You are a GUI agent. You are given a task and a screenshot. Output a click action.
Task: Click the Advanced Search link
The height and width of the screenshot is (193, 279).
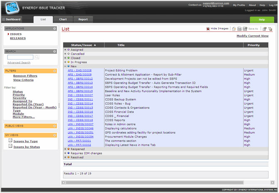coord(19,63)
